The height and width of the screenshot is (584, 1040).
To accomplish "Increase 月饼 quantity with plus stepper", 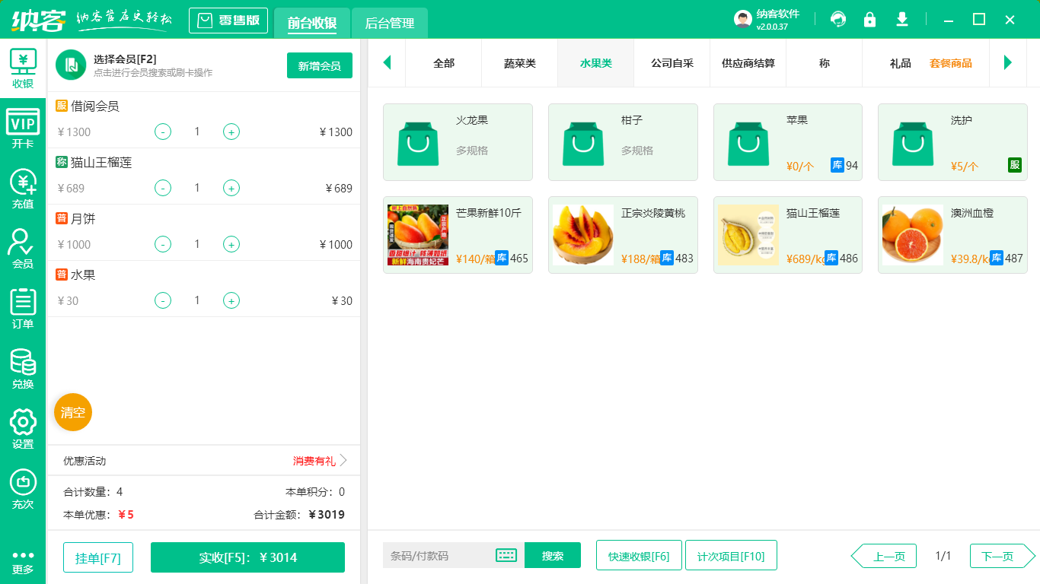I will [x=231, y=244].
